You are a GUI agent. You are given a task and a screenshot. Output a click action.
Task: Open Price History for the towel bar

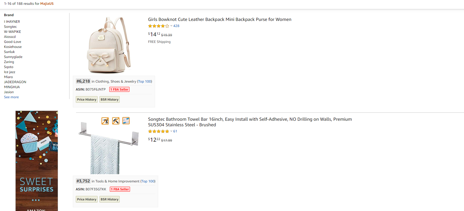coord(87,199)
